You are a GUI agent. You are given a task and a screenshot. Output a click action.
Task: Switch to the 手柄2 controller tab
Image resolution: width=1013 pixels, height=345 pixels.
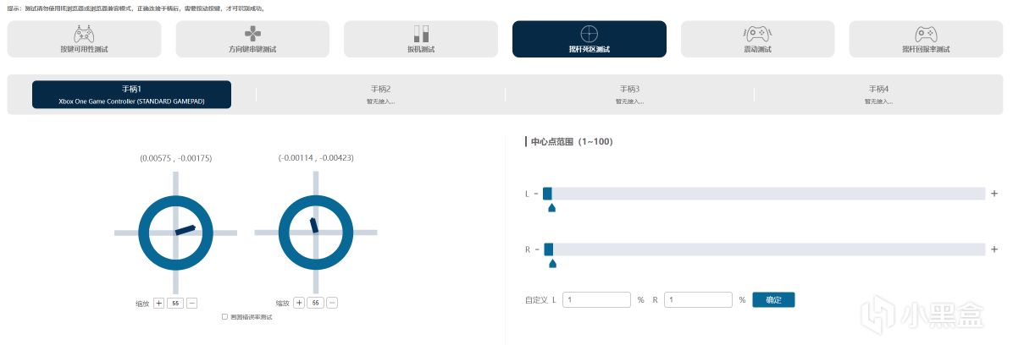tap(380, 94)
